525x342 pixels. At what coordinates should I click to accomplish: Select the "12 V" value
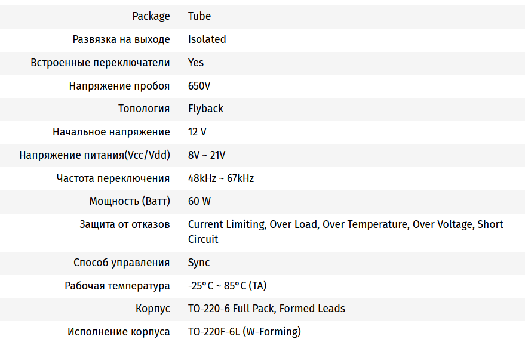pyautogui.click(x=197, y=132)
